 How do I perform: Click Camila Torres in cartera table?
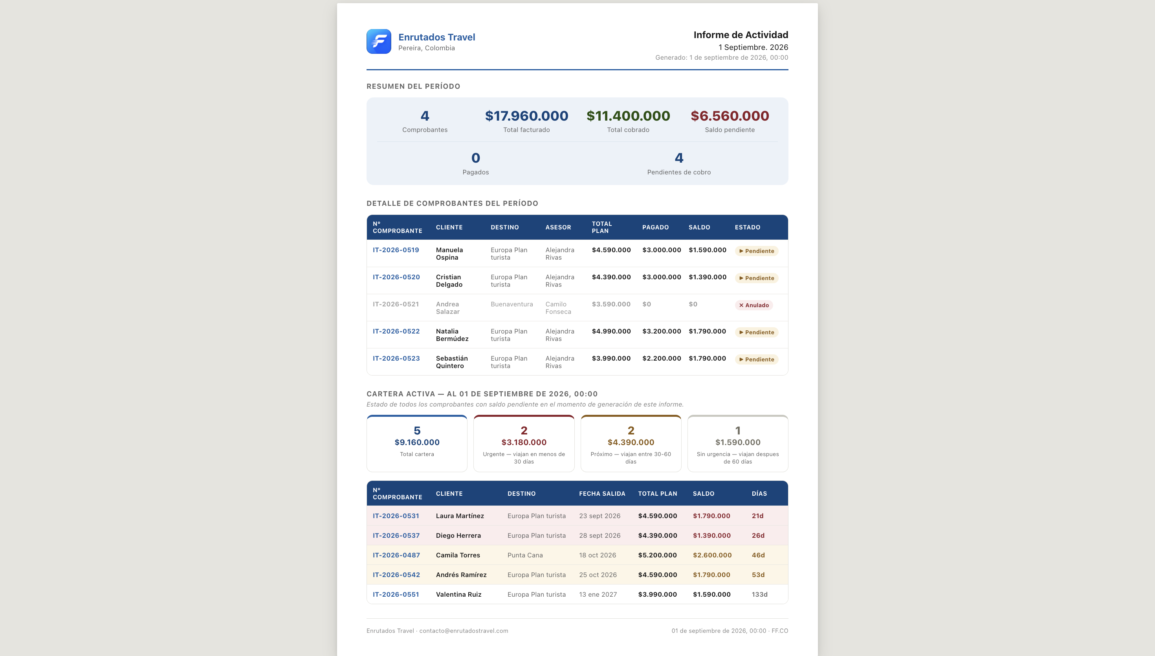coord(458,555)
